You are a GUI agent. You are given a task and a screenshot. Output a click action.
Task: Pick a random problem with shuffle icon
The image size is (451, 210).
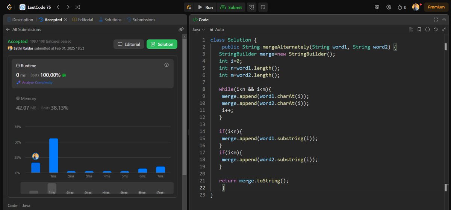(77, 7)
